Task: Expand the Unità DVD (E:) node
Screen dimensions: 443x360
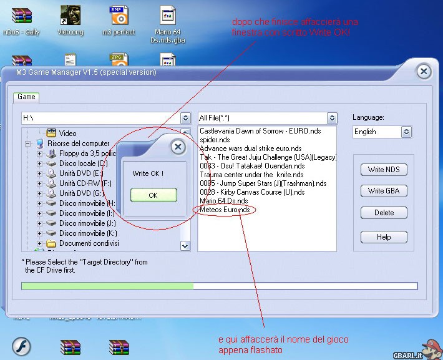Action: (39, 173)
